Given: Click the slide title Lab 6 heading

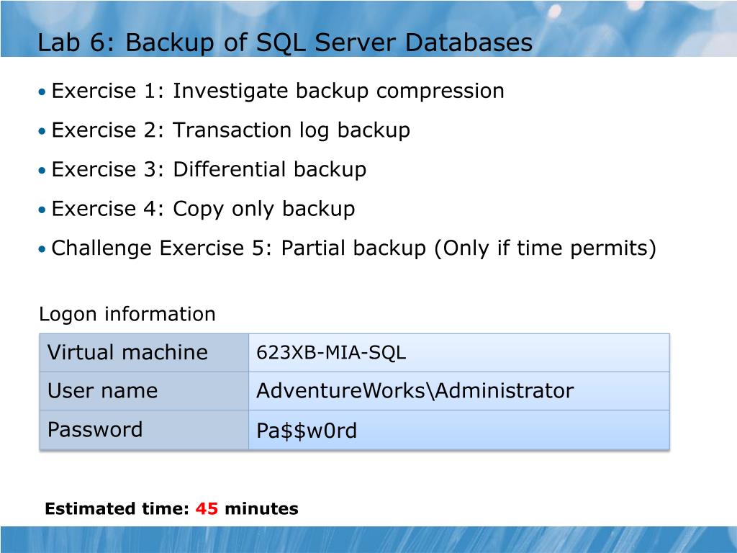Looking at the screenshot, I should click(285, 42).
